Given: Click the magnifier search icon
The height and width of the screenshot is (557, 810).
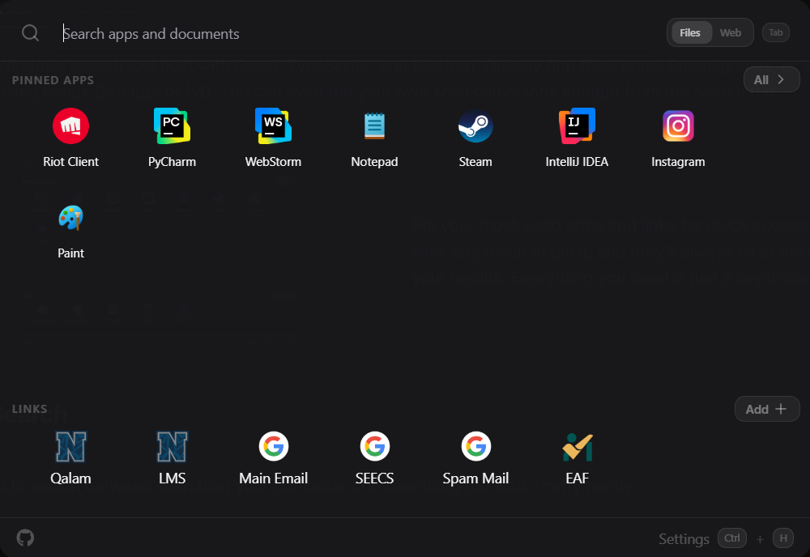Looking at the screenshot, I should coord(31,33).
